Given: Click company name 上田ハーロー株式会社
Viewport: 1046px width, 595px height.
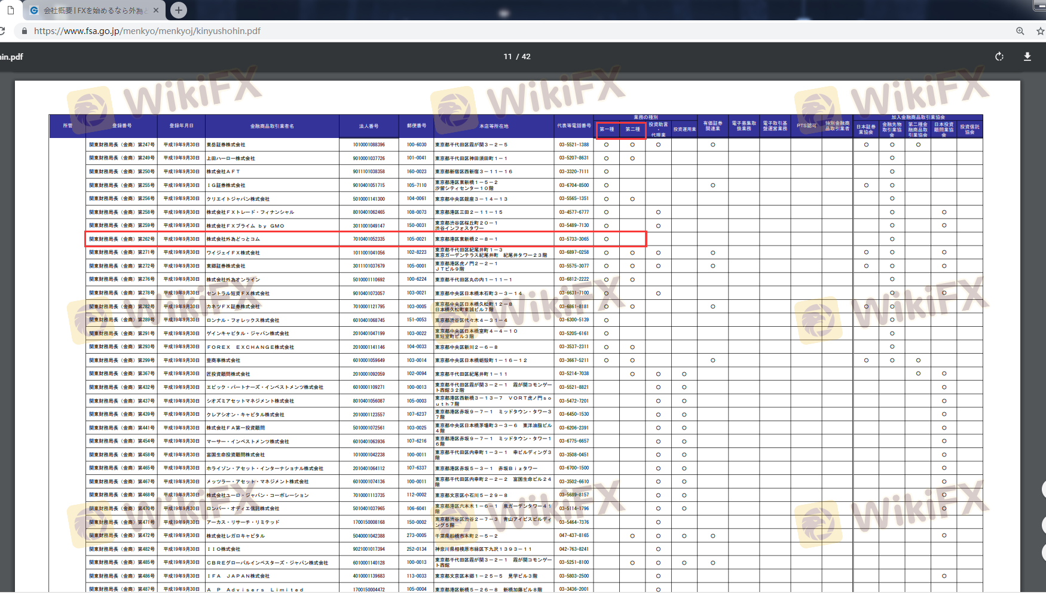Looking at the screenshot, I should coord(231,158).
